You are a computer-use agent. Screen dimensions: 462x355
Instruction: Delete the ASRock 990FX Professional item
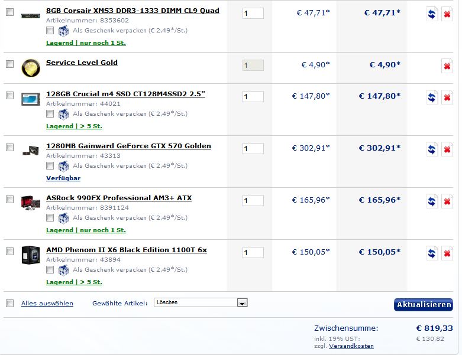[x=447, y=201]
